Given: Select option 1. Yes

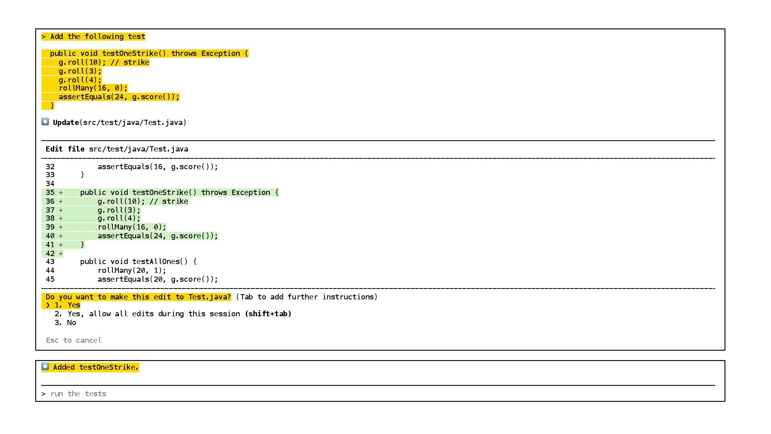Looking at the screenshot, I should [x=67, y=305].
